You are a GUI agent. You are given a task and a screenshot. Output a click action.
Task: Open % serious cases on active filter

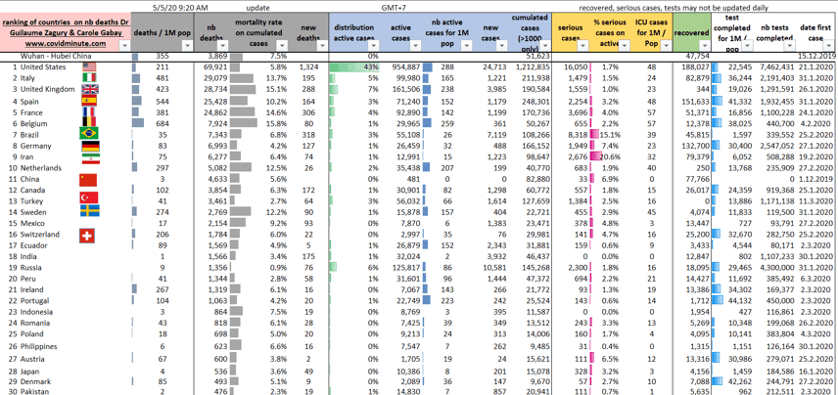click(x=624, y=46)
